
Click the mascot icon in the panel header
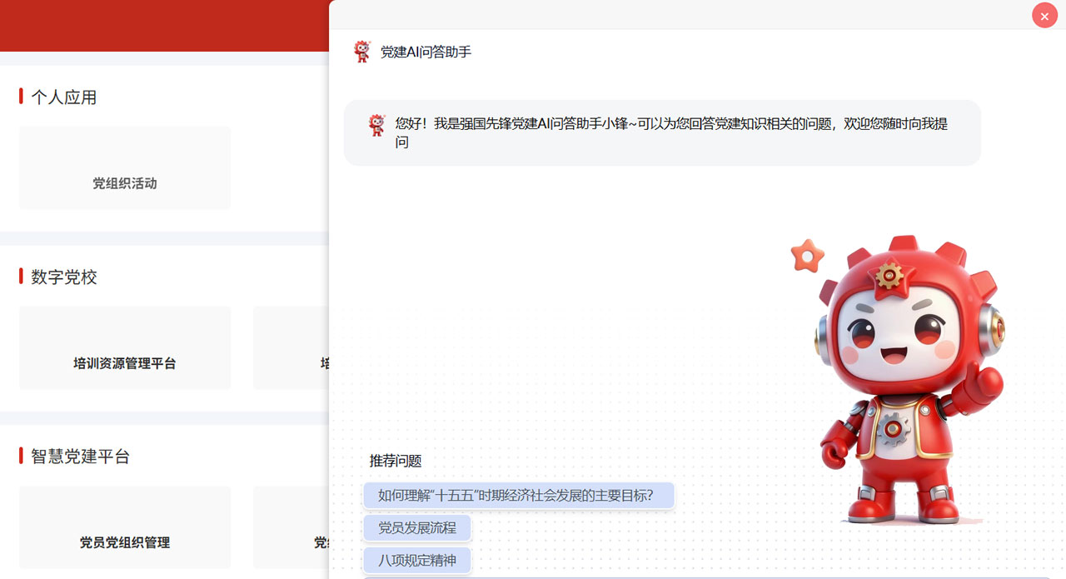[361, 52]
